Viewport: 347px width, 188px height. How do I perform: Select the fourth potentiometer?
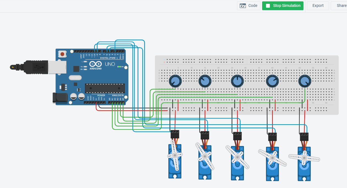(x=272, y=80)
